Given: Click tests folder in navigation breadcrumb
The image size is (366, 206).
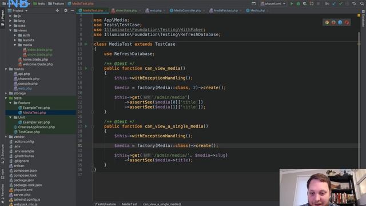Looking at the screenshot, I should pos(39,3).
